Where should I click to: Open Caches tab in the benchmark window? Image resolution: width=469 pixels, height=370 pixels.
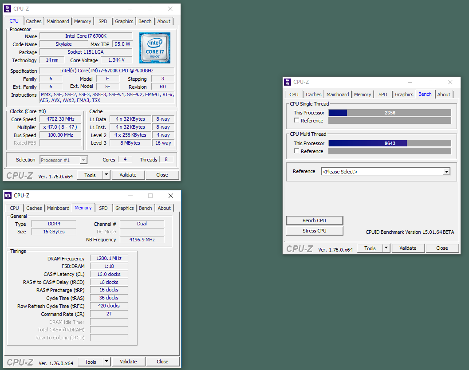[x=314, y=94]
